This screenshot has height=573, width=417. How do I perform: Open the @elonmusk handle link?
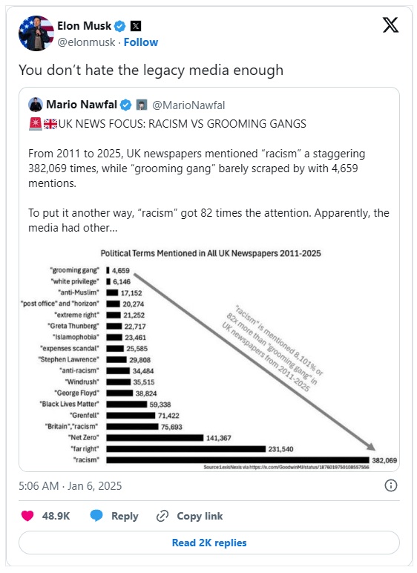point(86,42)
